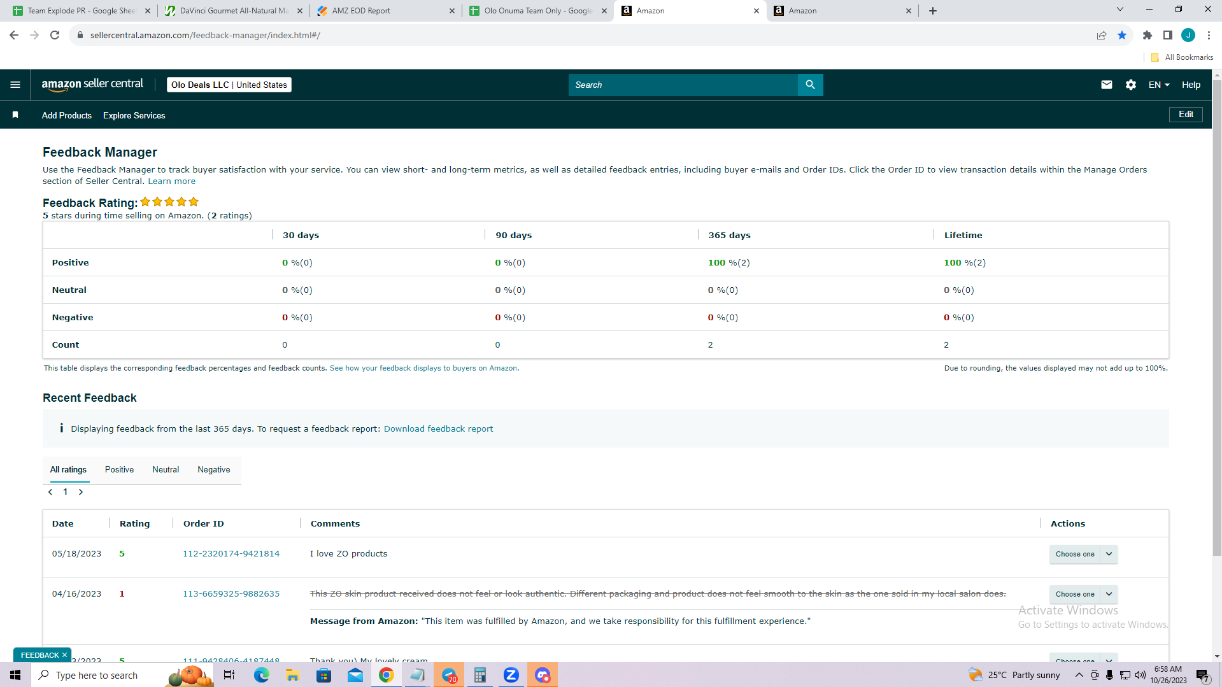Click the feedback info icon
This screenshot has height=687, width=1222.
pos(61,428)
